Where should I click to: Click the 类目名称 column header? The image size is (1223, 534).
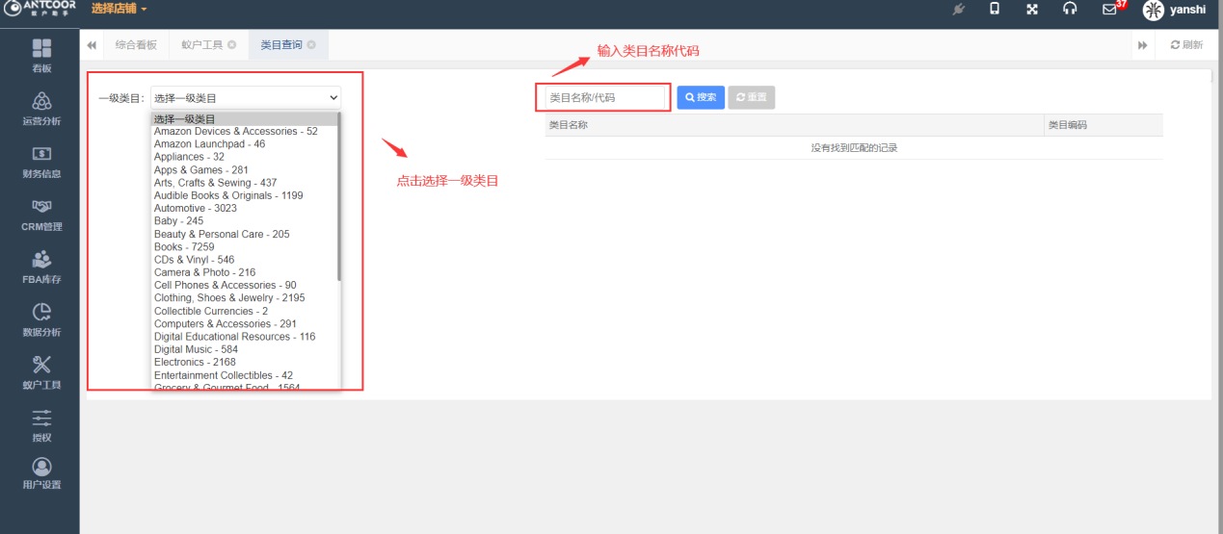794,125
